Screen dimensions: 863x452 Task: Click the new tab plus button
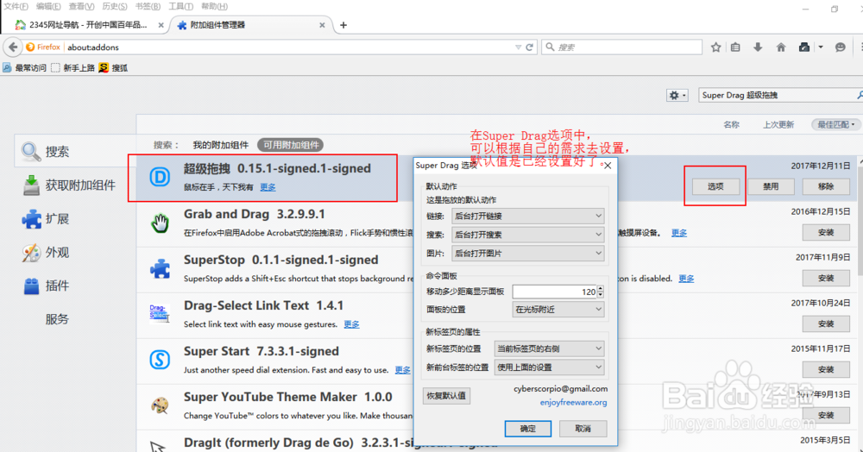click(343, 25)
